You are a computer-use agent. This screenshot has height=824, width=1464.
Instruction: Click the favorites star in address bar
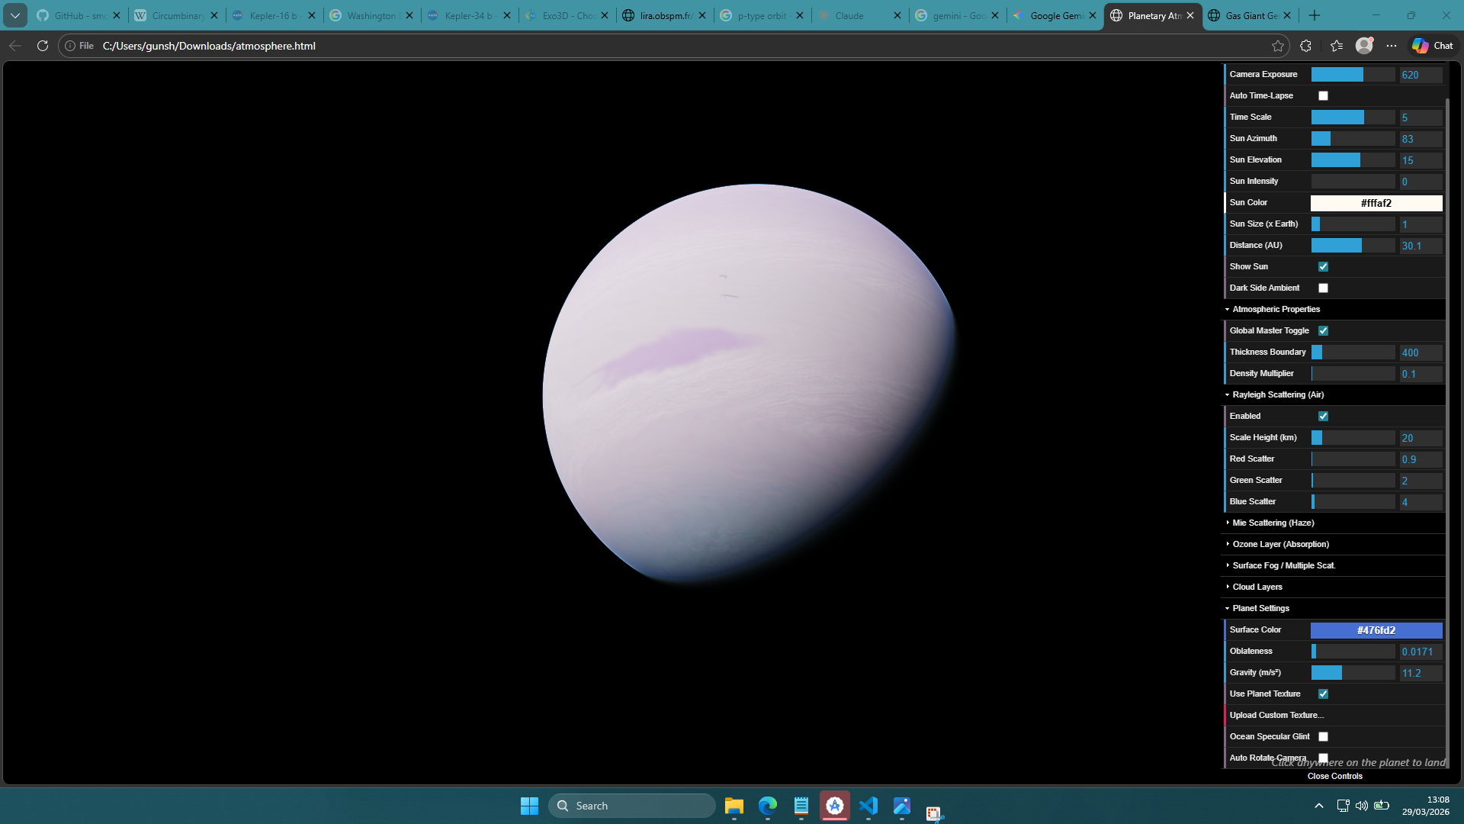pos(1278,46)
